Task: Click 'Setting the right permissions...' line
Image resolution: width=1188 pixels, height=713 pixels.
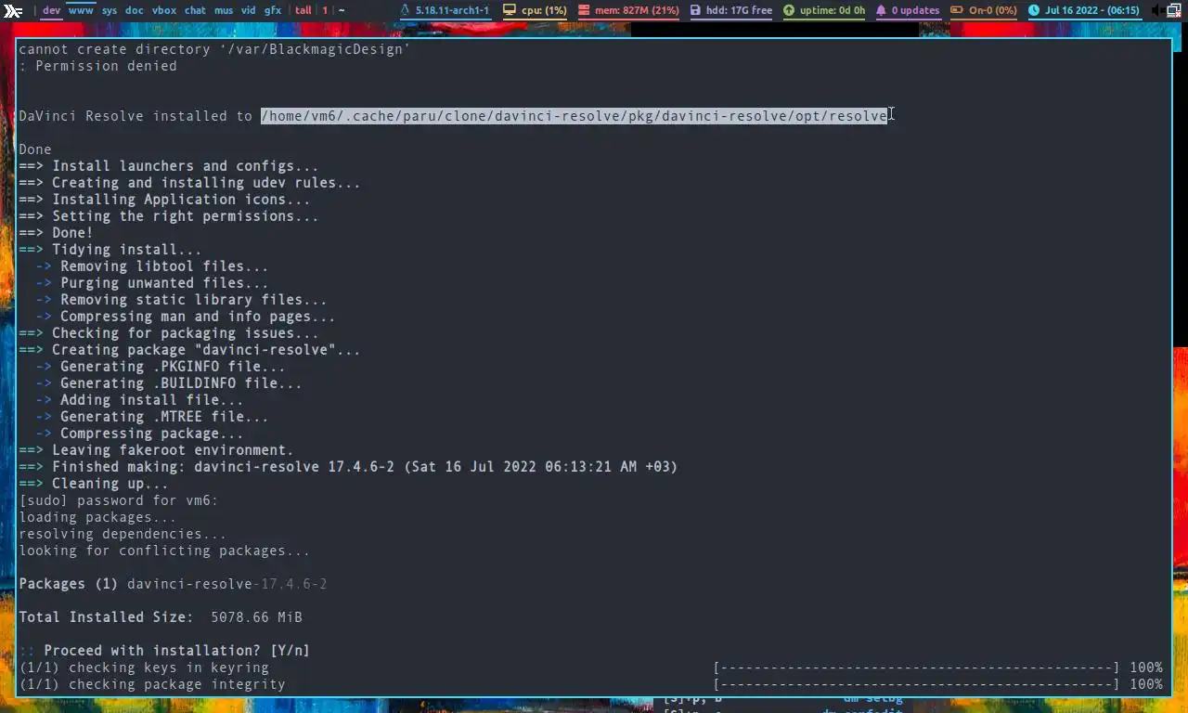Action: (x=169, y=216)
